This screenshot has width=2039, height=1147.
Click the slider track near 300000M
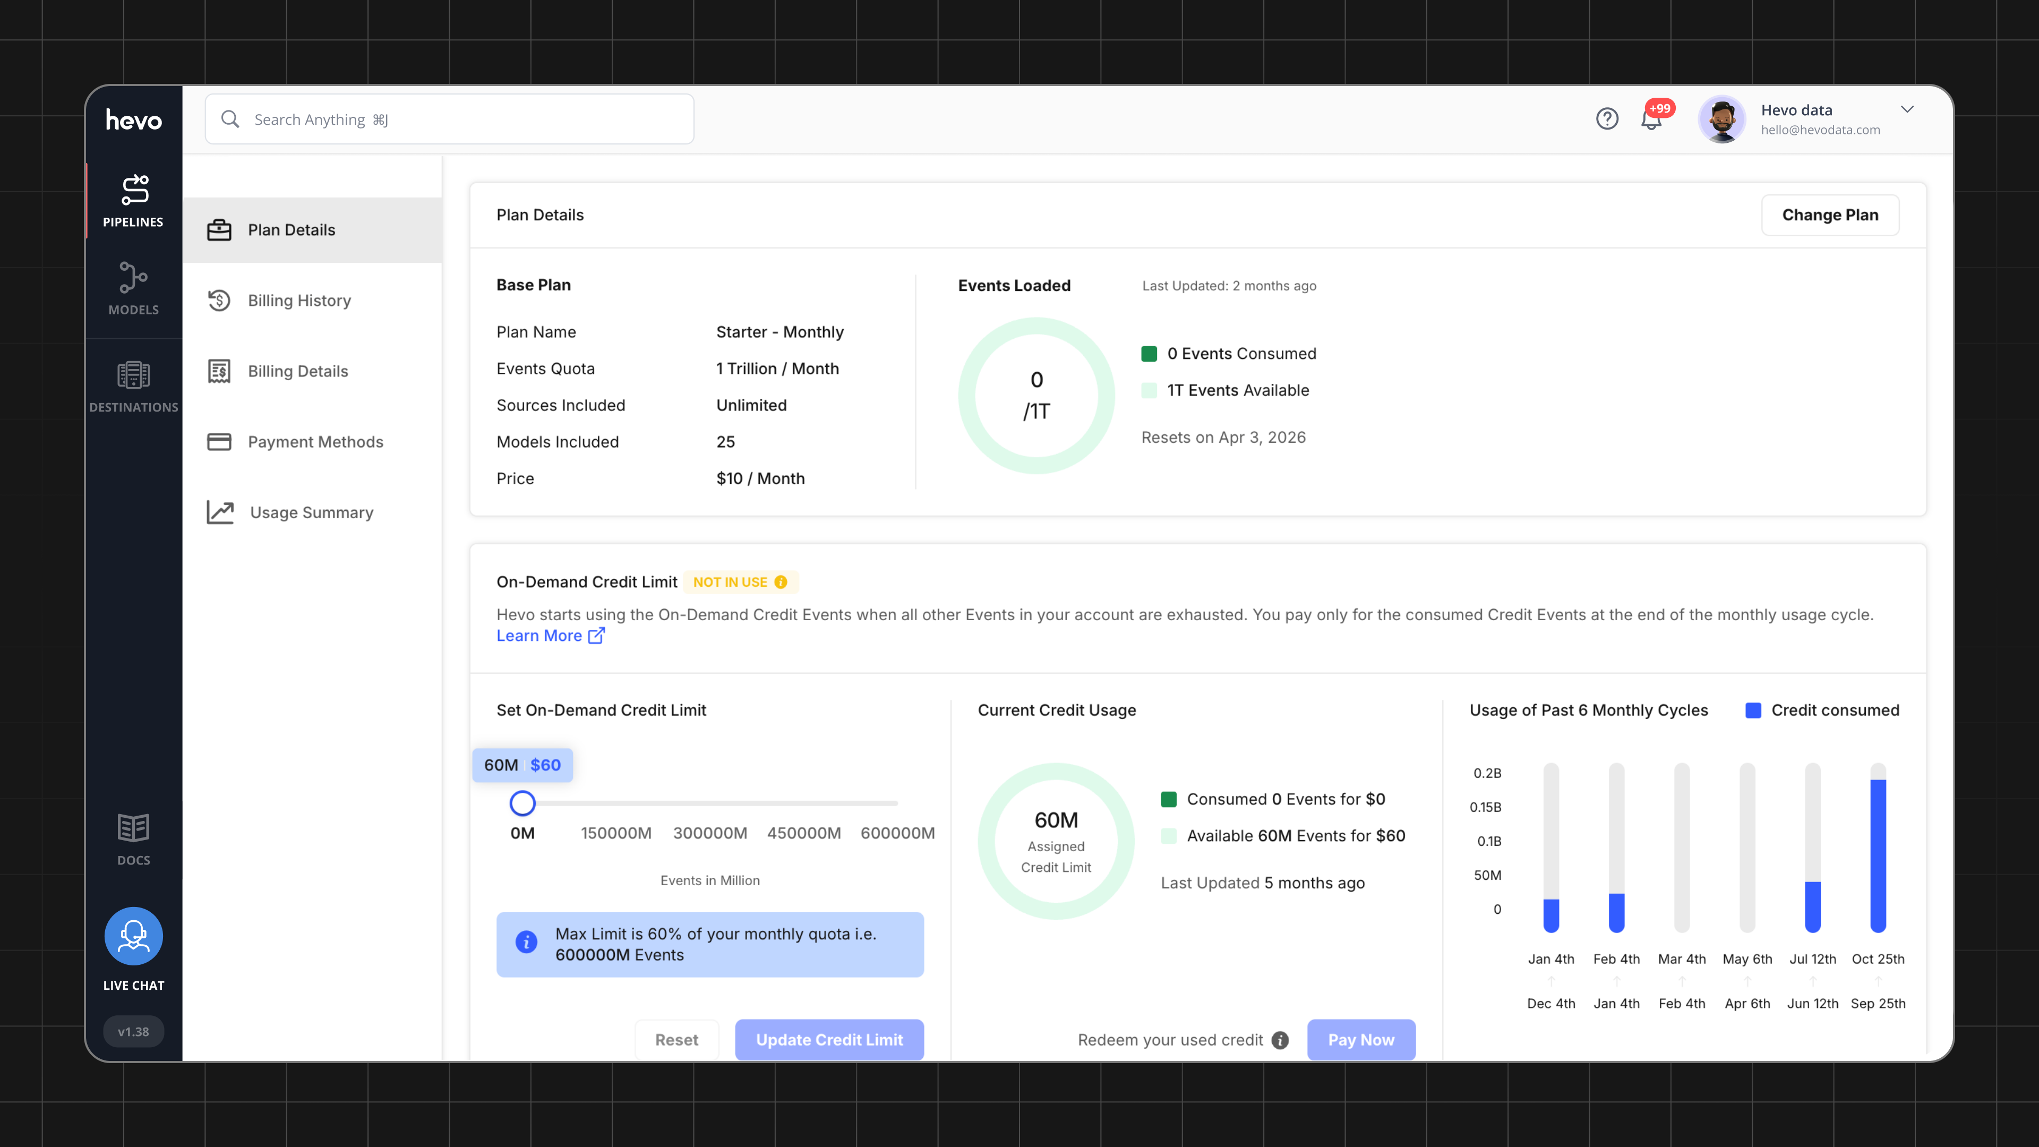tap(710, 803)
